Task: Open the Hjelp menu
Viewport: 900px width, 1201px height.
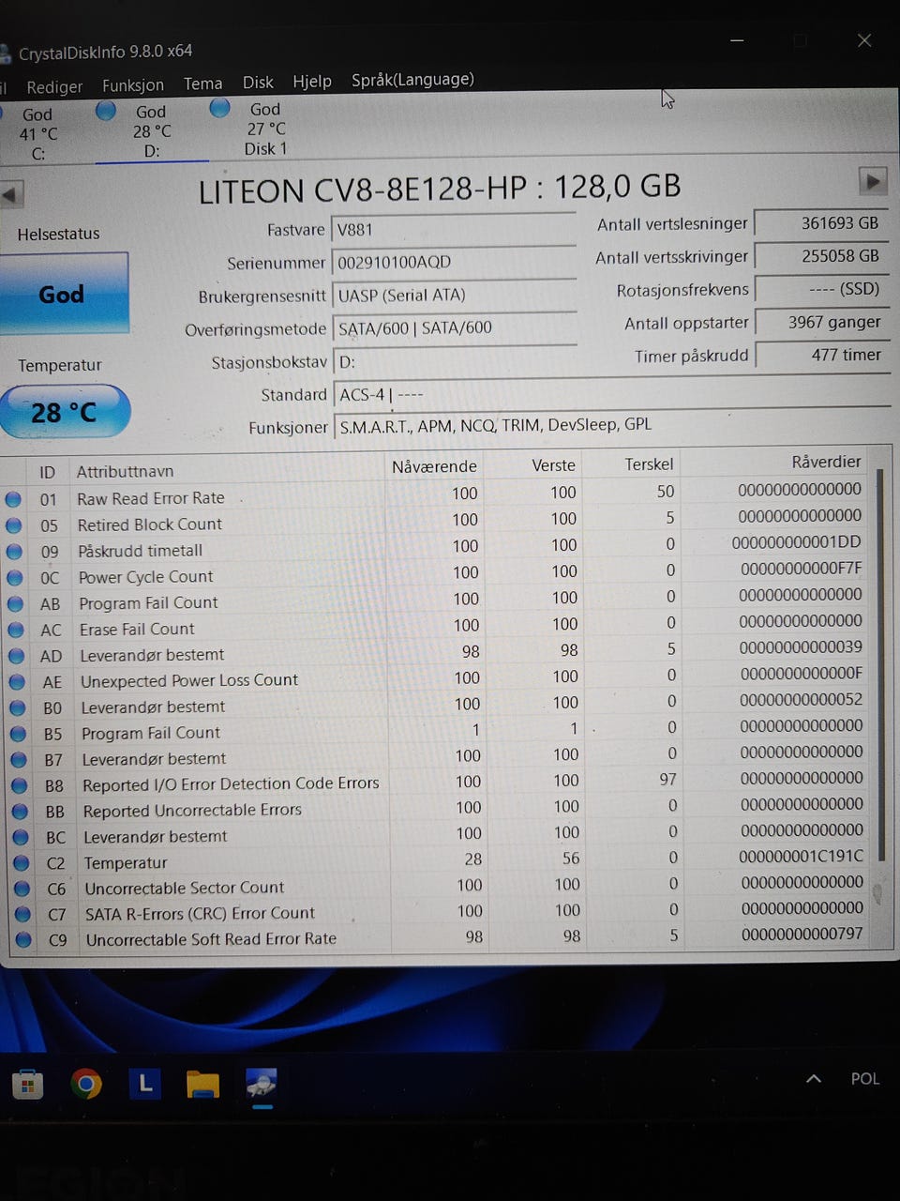Action: click(x=312, y=82)
